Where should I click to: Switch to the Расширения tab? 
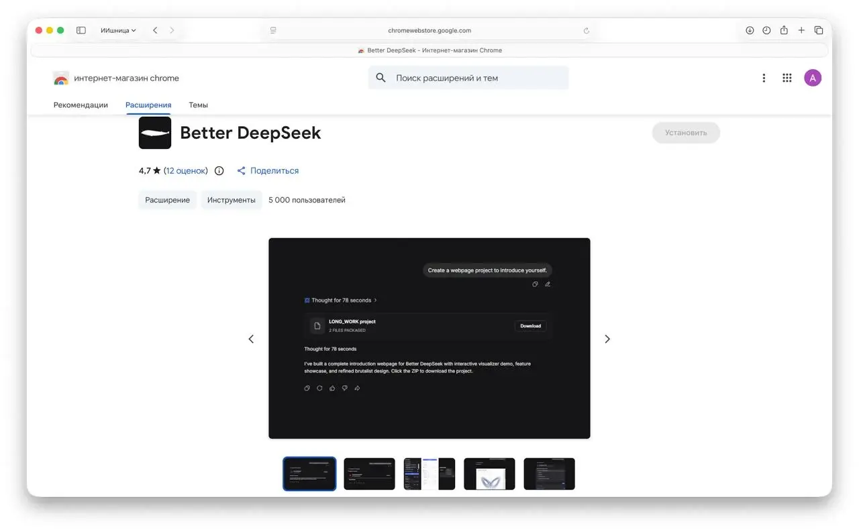(x=148, y=105)
